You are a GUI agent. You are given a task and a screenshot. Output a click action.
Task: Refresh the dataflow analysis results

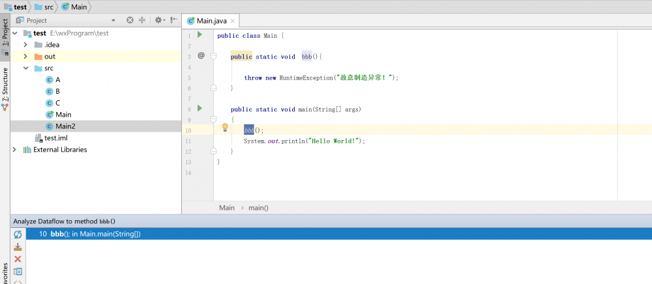18,235
